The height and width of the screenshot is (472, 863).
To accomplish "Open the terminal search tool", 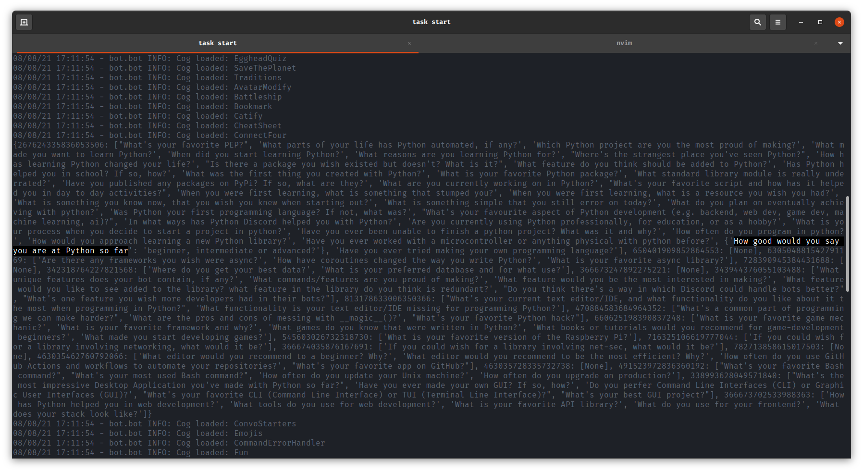I will pyautogui.click(x=758, y=22).
